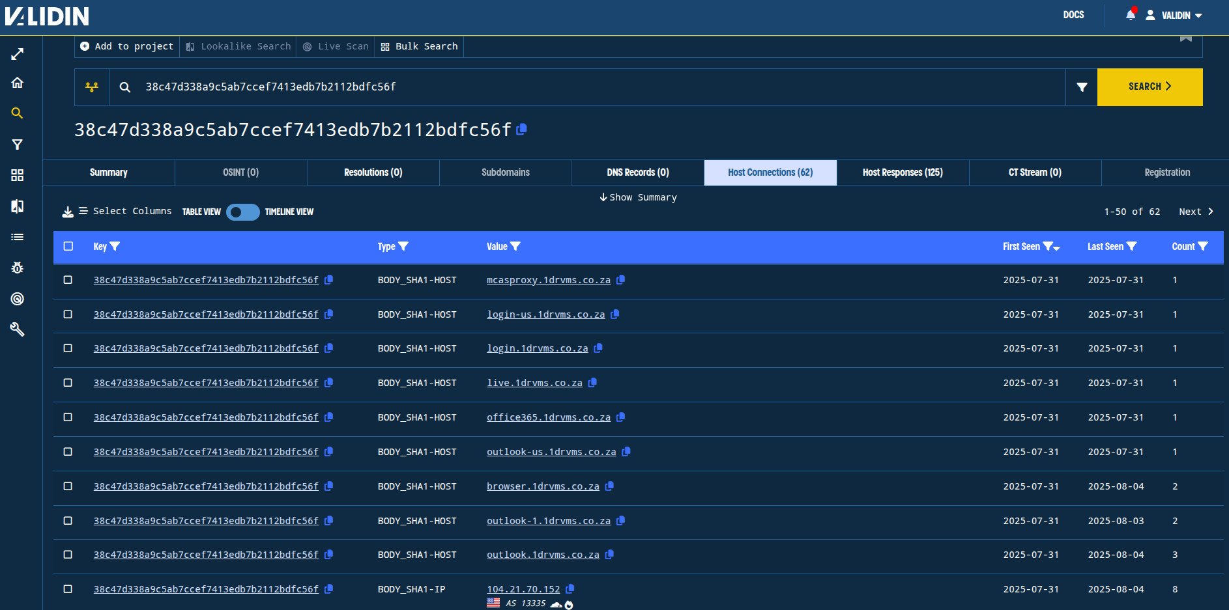Screen dimensions: 1229x610
Task: Copy browser.1drvms.co.za value
Action: [609, 486]
